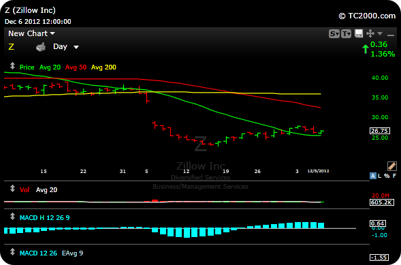Click the 30.00 price scale label

380,117
